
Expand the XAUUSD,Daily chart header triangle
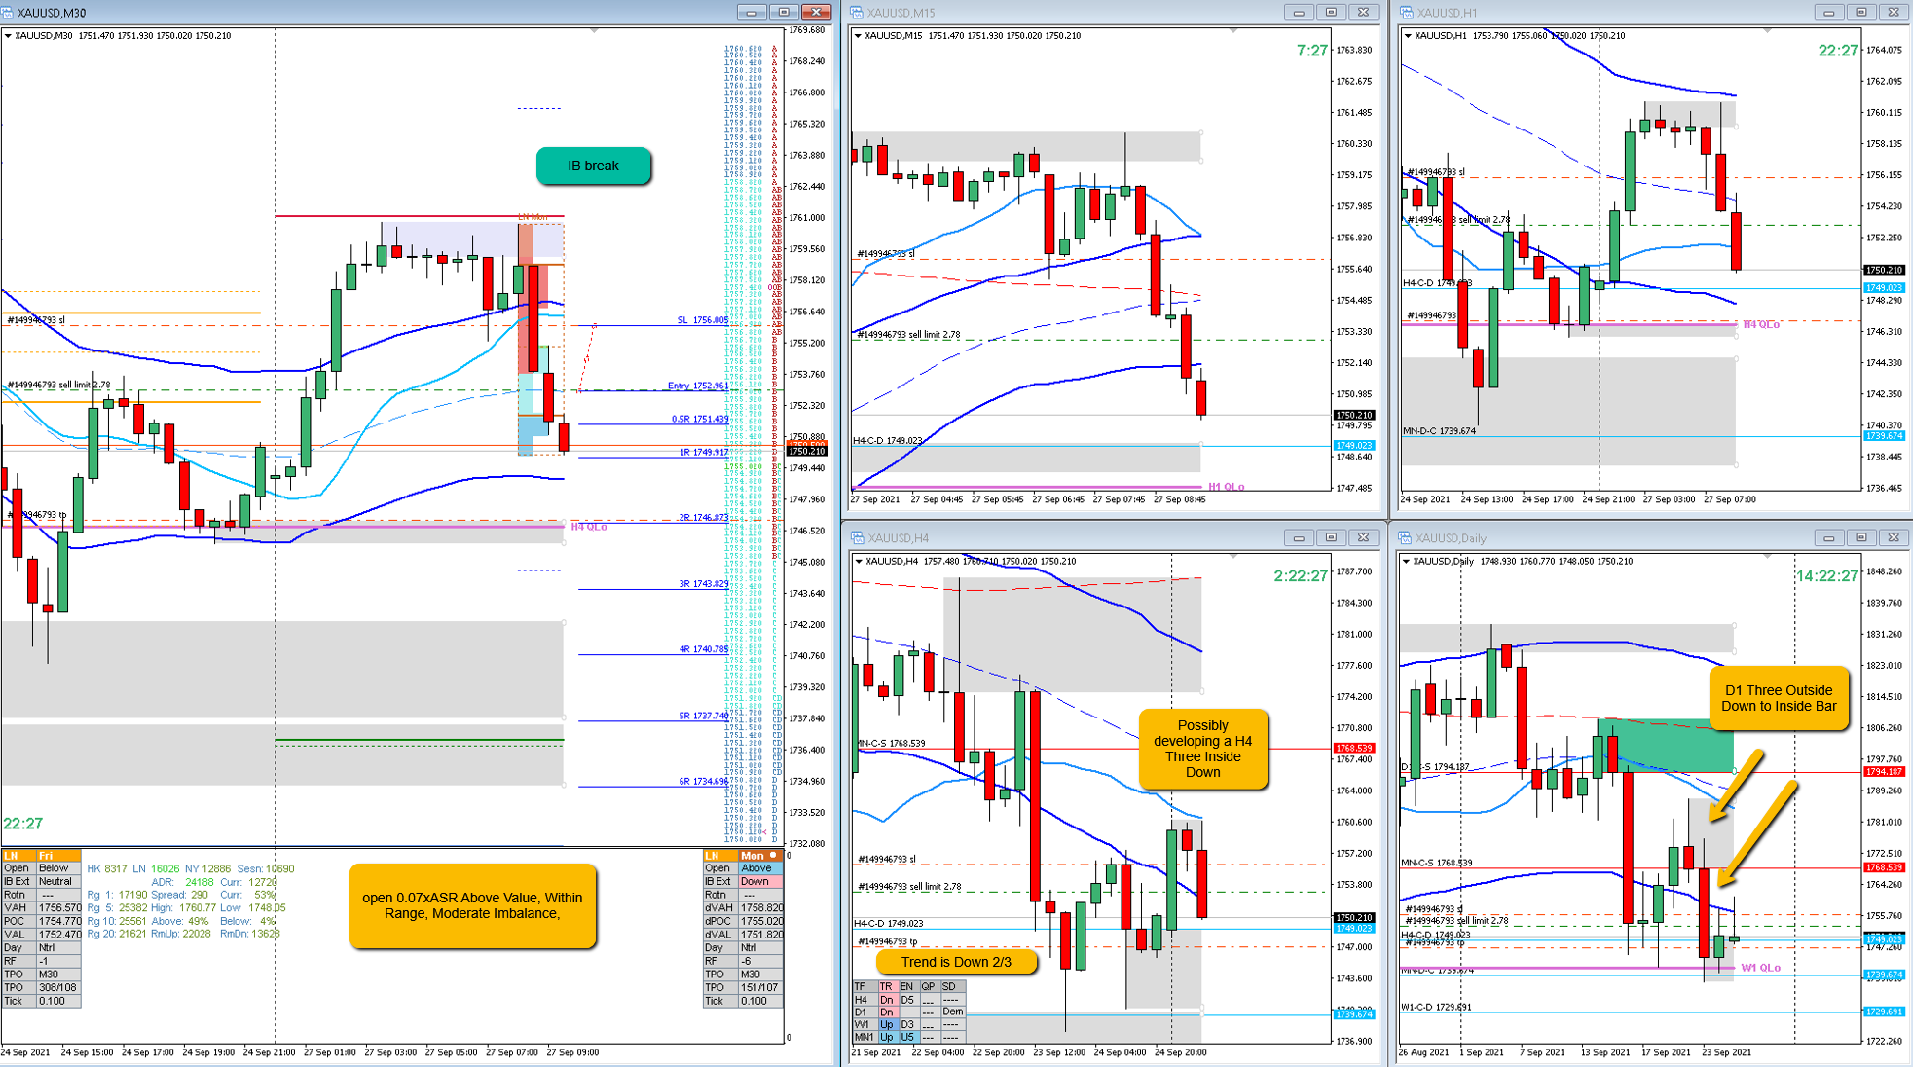point(1406,562)
